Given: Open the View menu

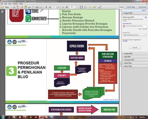Looking at the screenshot, I should point(10,4).
